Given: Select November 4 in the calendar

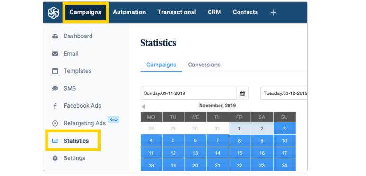Looking at the screenshot, I should [151, 141].
